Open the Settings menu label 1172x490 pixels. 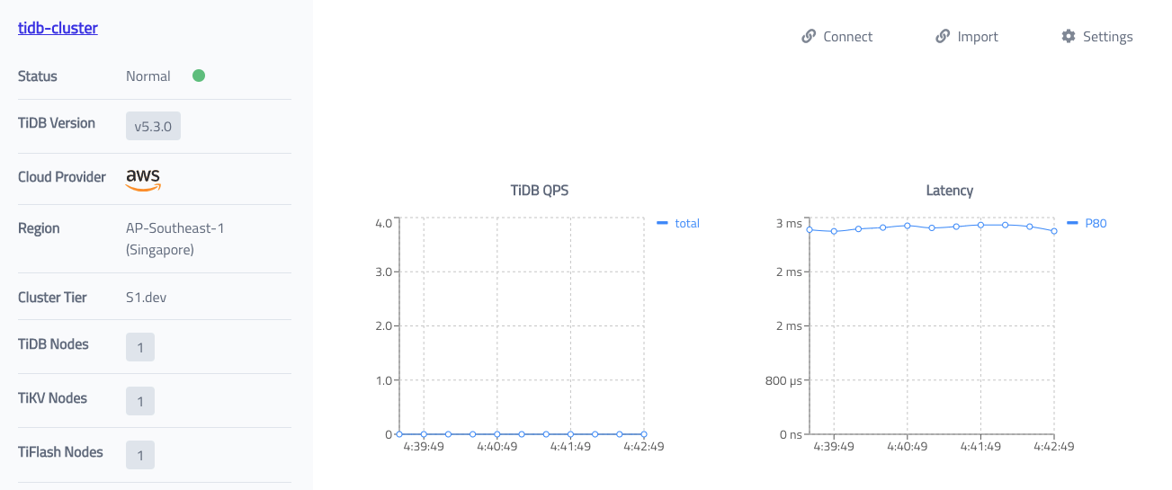(x=1107, y=37)
